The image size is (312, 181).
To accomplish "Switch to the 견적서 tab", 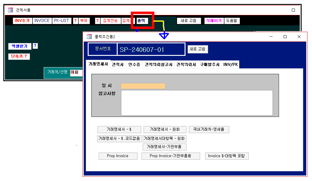I will 118,64.
